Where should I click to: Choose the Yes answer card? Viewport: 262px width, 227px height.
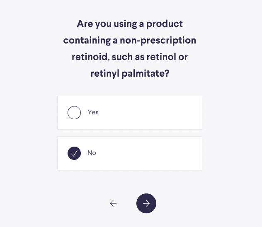(129, 113)
